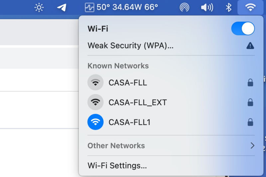This screenshot has height=177, width=266.
Task: Click the Bluetooth icon in menu bar
Action: pyautogui.click(x=228, y=7)
